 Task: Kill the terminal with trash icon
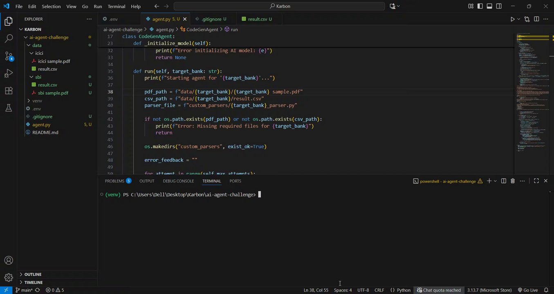pyautogui.click(x=513, y=181)
